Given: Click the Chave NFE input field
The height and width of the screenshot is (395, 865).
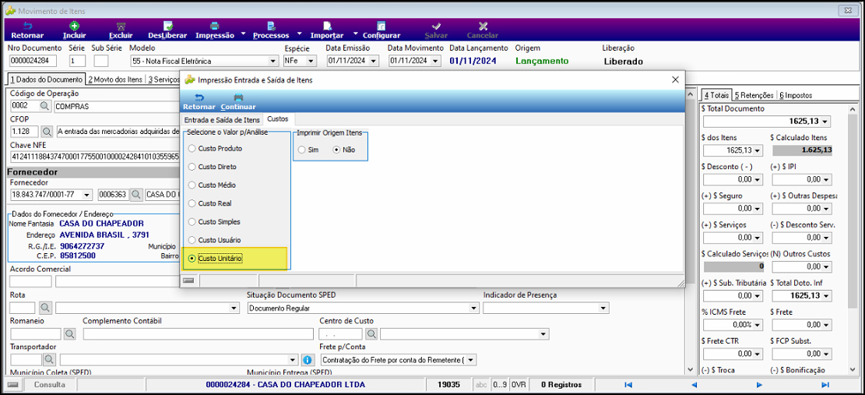Looking at the screenshot, I should pyautogui.click(x=95, y=156).
